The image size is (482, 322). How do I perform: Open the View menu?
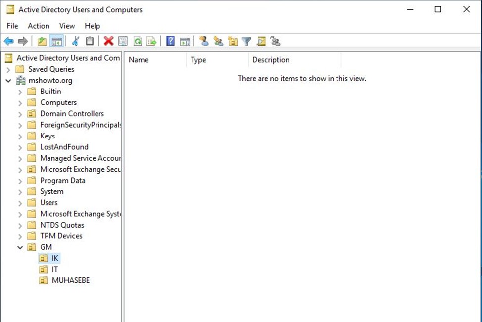[67, 26]
